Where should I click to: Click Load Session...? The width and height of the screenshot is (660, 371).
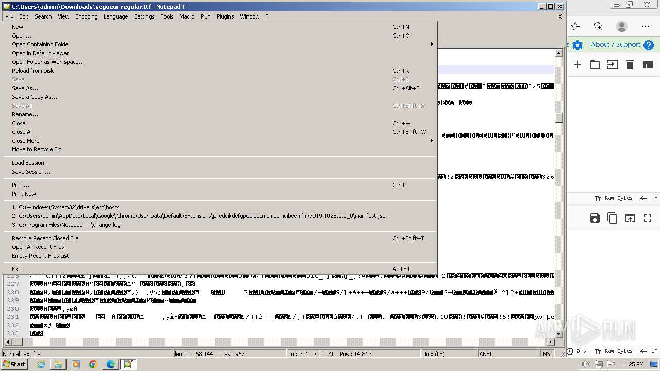(220, 163)
